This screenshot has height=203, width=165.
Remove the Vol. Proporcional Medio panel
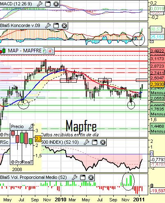click(x=91, y=177)
